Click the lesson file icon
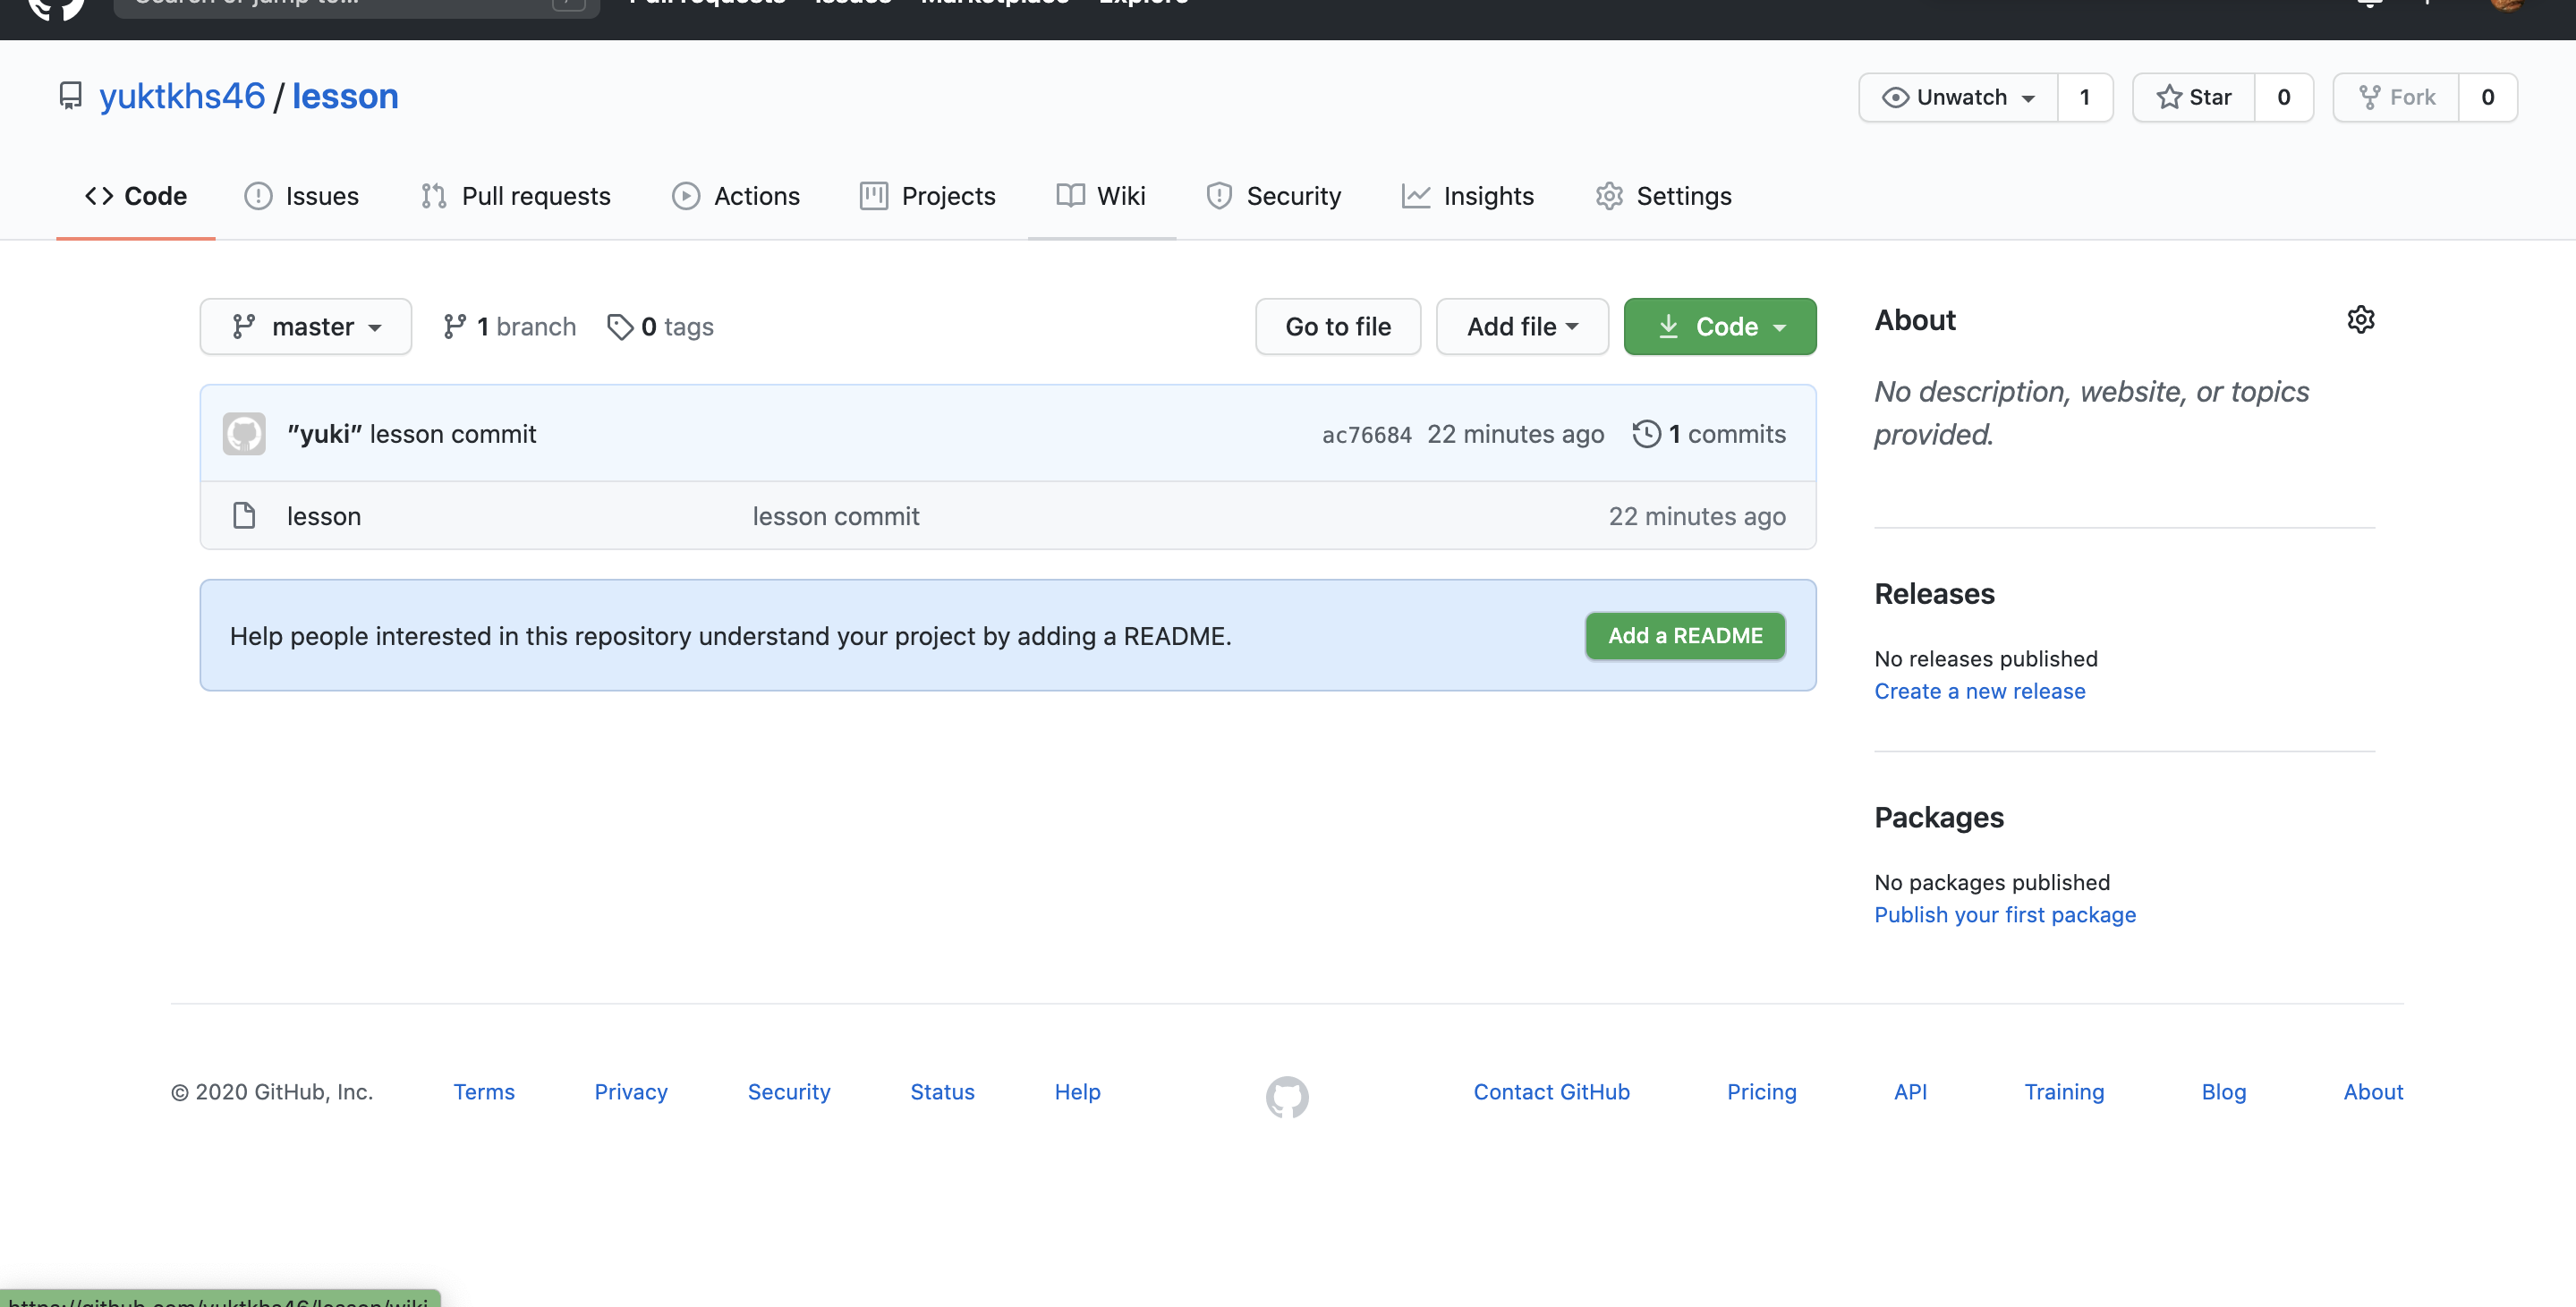 [244, 516]
